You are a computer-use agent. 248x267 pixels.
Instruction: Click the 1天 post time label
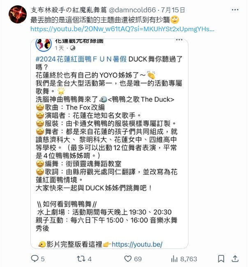tap(59, 48)
